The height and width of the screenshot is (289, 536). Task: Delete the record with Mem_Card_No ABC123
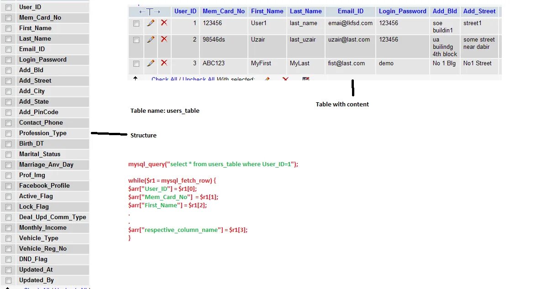click(x=165, y=63)
